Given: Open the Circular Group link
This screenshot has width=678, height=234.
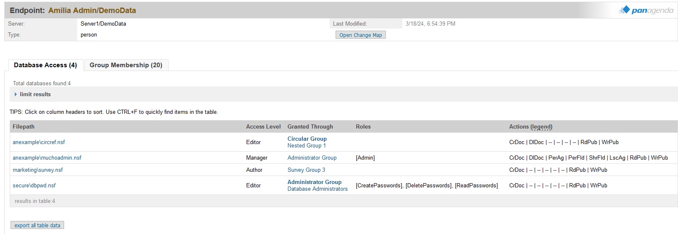Looking at the screenshot, I should 307,139.
